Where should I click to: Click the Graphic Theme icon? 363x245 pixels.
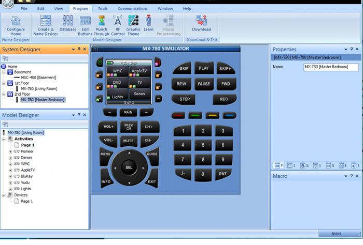tap(133, 23)
